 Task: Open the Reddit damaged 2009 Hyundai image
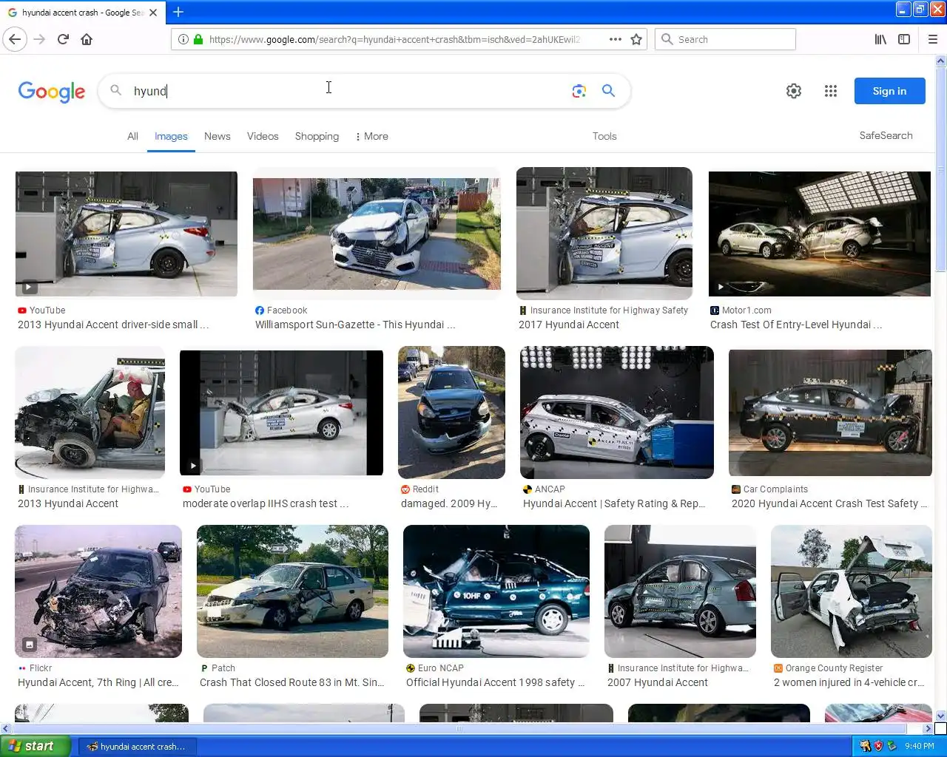click(x=451, y=413)
